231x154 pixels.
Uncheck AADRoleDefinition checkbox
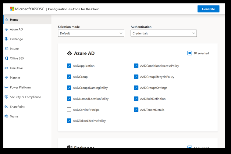(136, 99)
